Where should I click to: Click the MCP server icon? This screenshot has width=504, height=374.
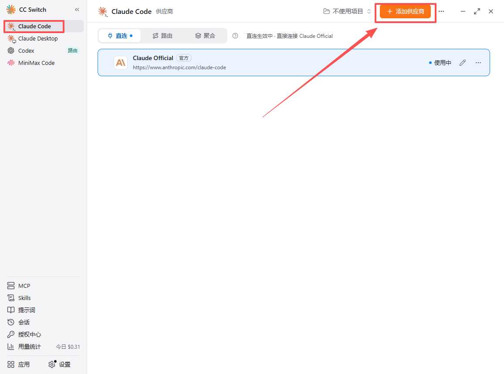point(11,286)
